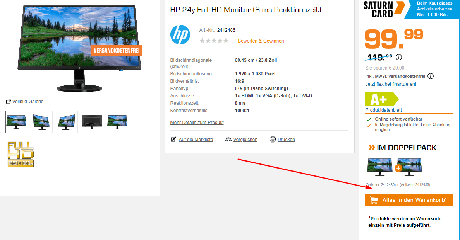The width and height of the screenshot is (460, 240).
Task: Rate the product by clicking a star
Action: click(x=214, y=40)
